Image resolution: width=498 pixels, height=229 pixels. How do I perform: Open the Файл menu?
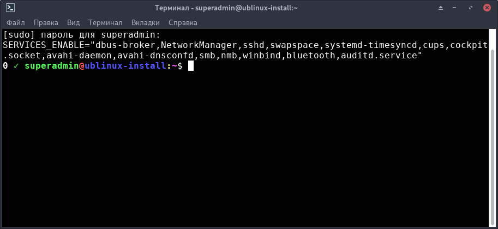pos(16,23)
